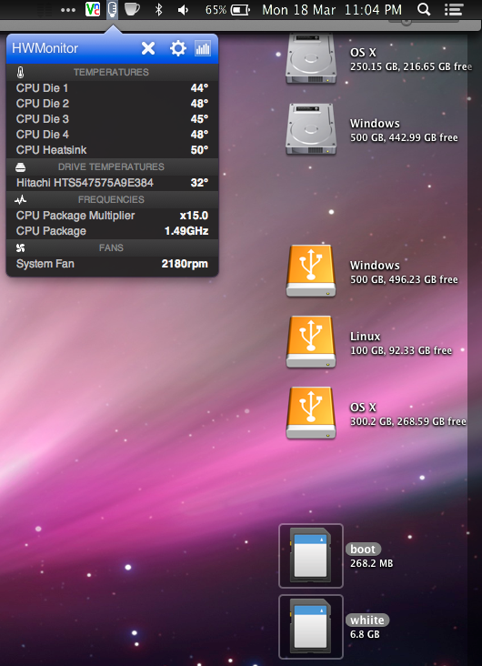This screenshot has height=666, width=482.
Task: Click the fan icon beside FANS
Action: click(20, 247)
